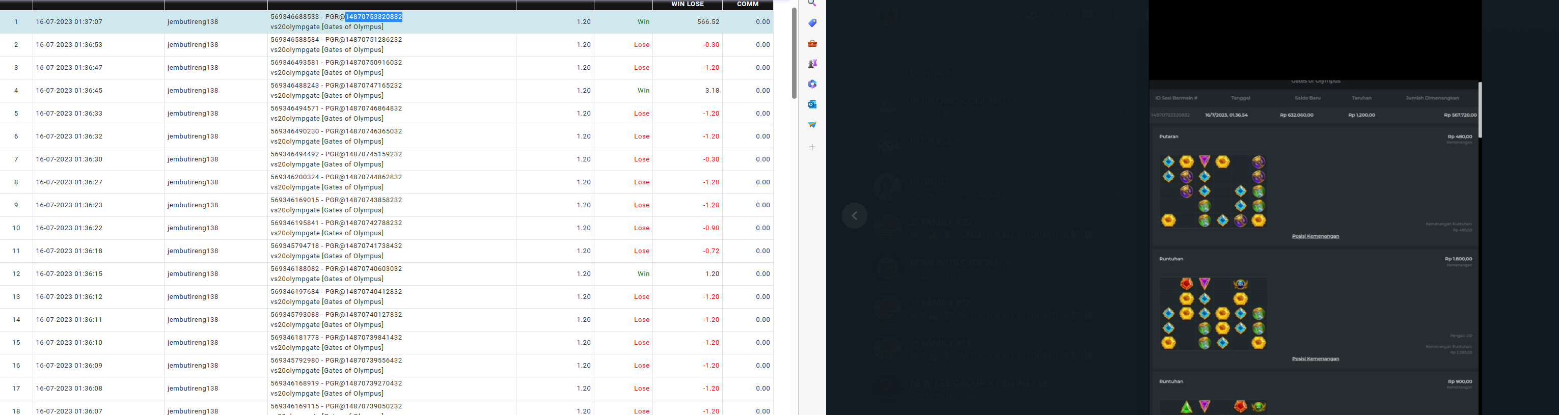Click the Saldo Baru column header

pyautogui.click(x=1307, y=98)
